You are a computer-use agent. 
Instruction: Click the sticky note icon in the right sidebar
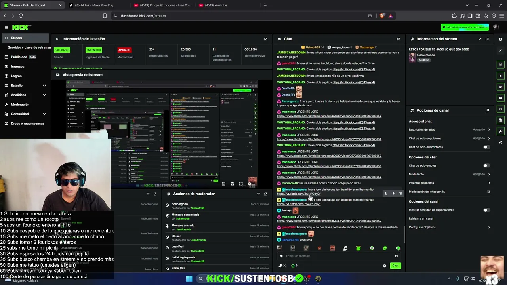[x=501, y=87]
